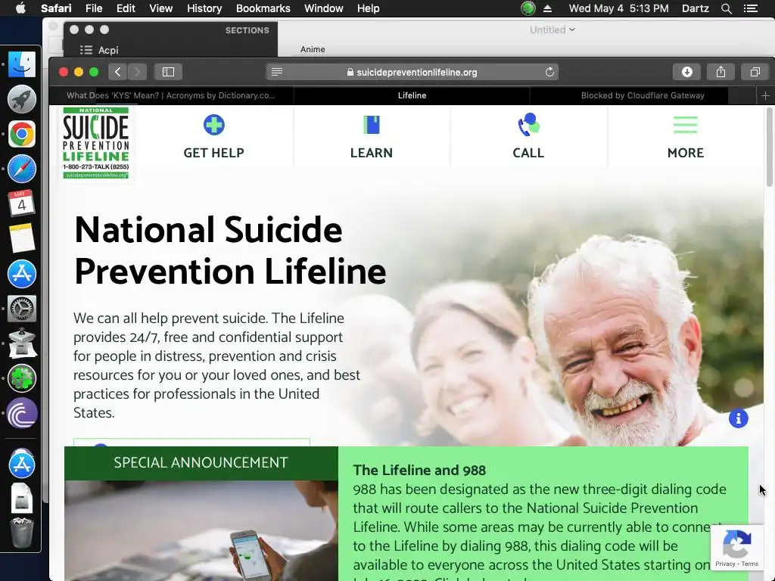Click 'The Lifeline and 988' heading

coord(419,471)
